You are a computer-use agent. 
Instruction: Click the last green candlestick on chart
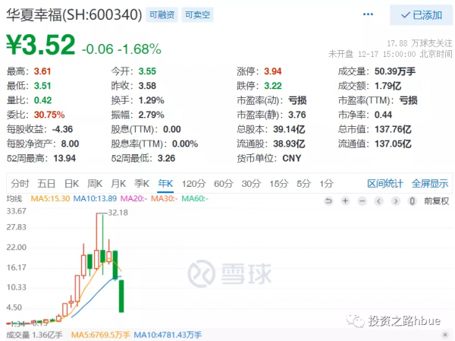[x=121, y=296]
